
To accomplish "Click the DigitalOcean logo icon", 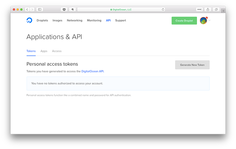I will (x=29, y=20).
